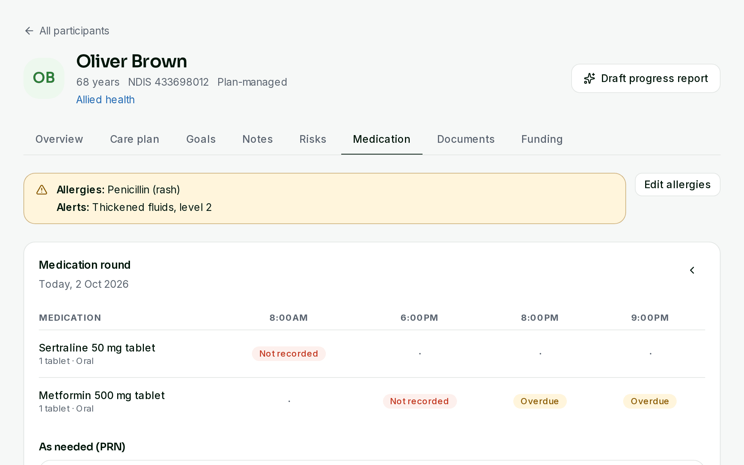Click the 9:00 PM column header
Viewport: 744px width, 465px height.
pos(650,318)
